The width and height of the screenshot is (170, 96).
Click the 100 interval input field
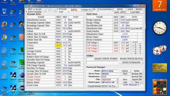coord(50,10)
